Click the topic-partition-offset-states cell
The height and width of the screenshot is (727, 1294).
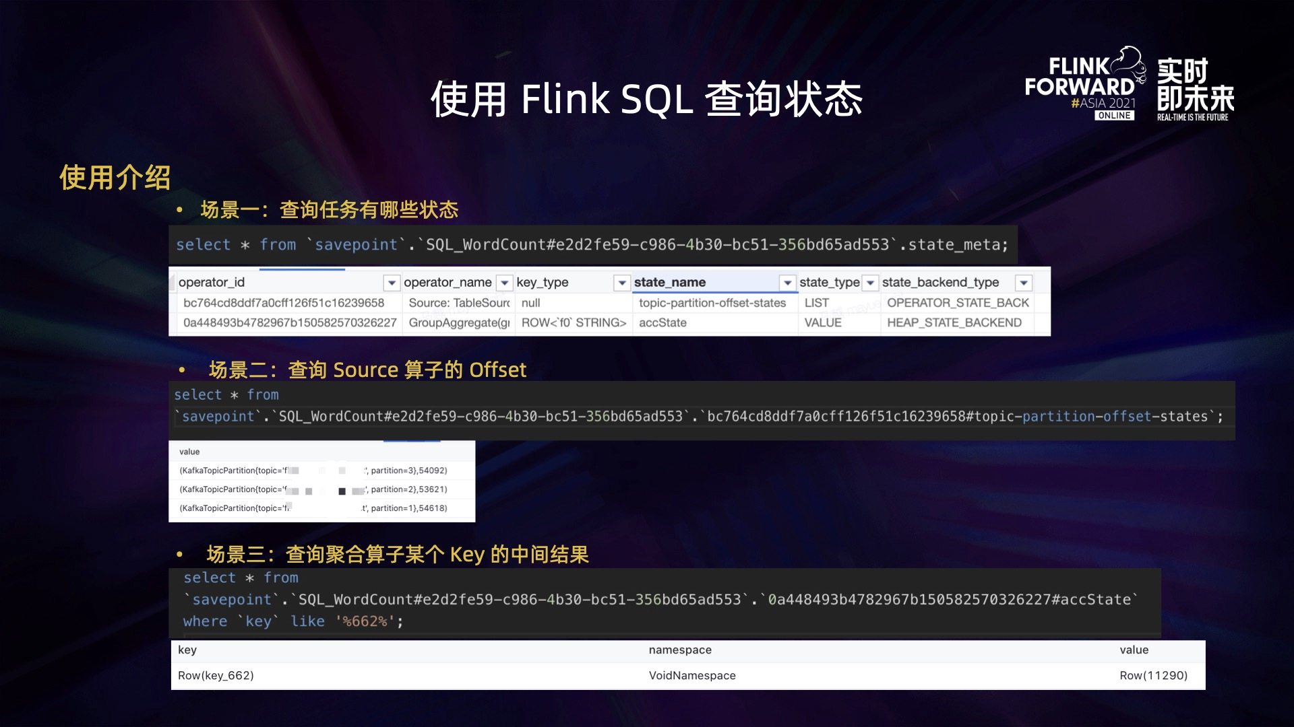point(712,303)
